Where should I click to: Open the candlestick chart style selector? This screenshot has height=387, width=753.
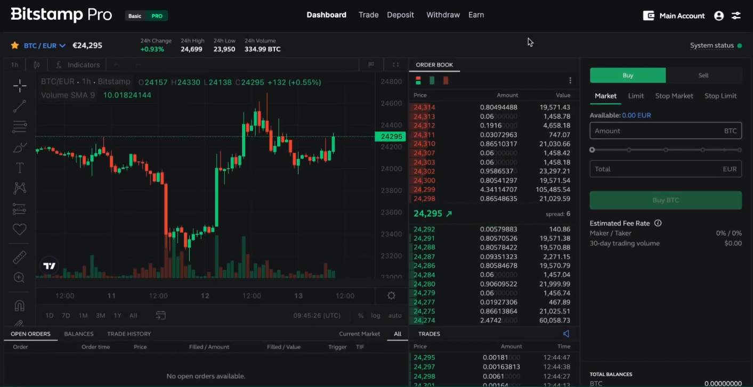[37, 65]
